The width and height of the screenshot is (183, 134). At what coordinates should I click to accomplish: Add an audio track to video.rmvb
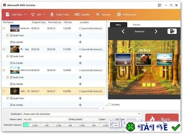tap(80, 77)
